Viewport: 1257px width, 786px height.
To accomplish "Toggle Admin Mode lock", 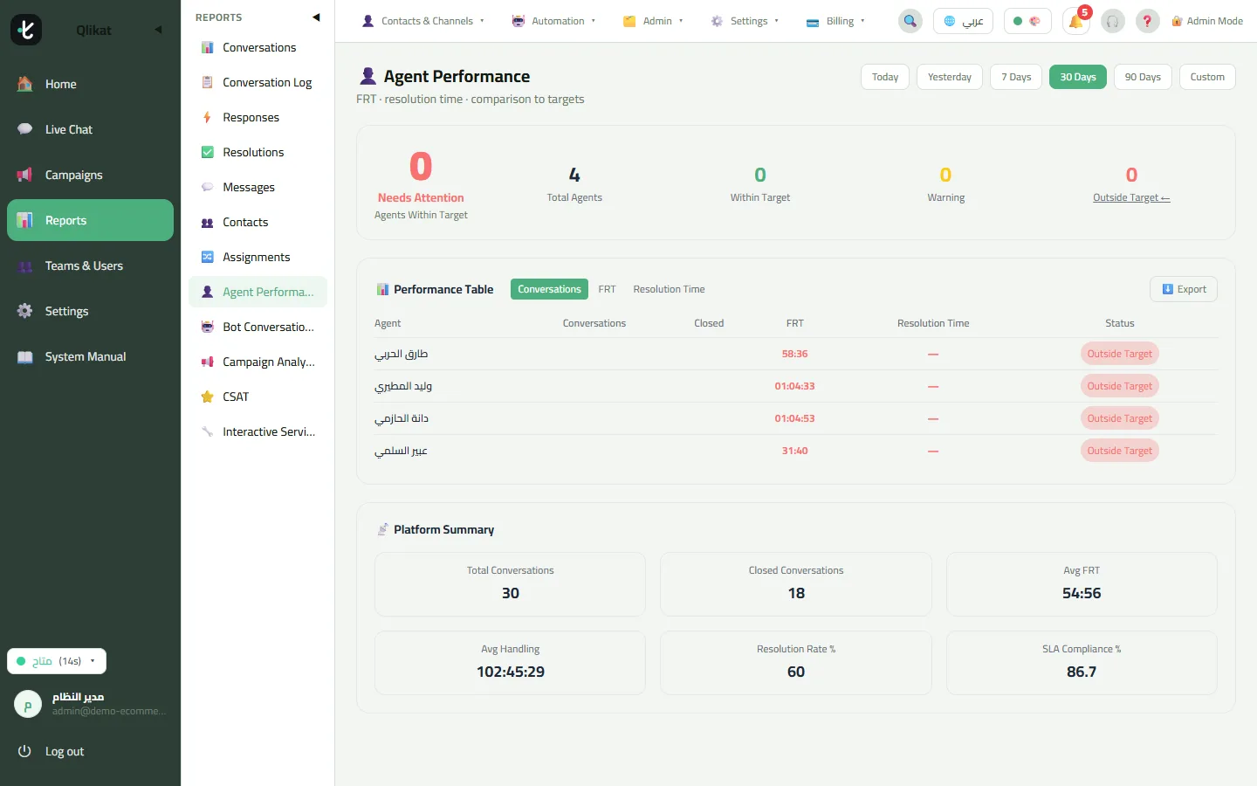I will coord(1207,21).
